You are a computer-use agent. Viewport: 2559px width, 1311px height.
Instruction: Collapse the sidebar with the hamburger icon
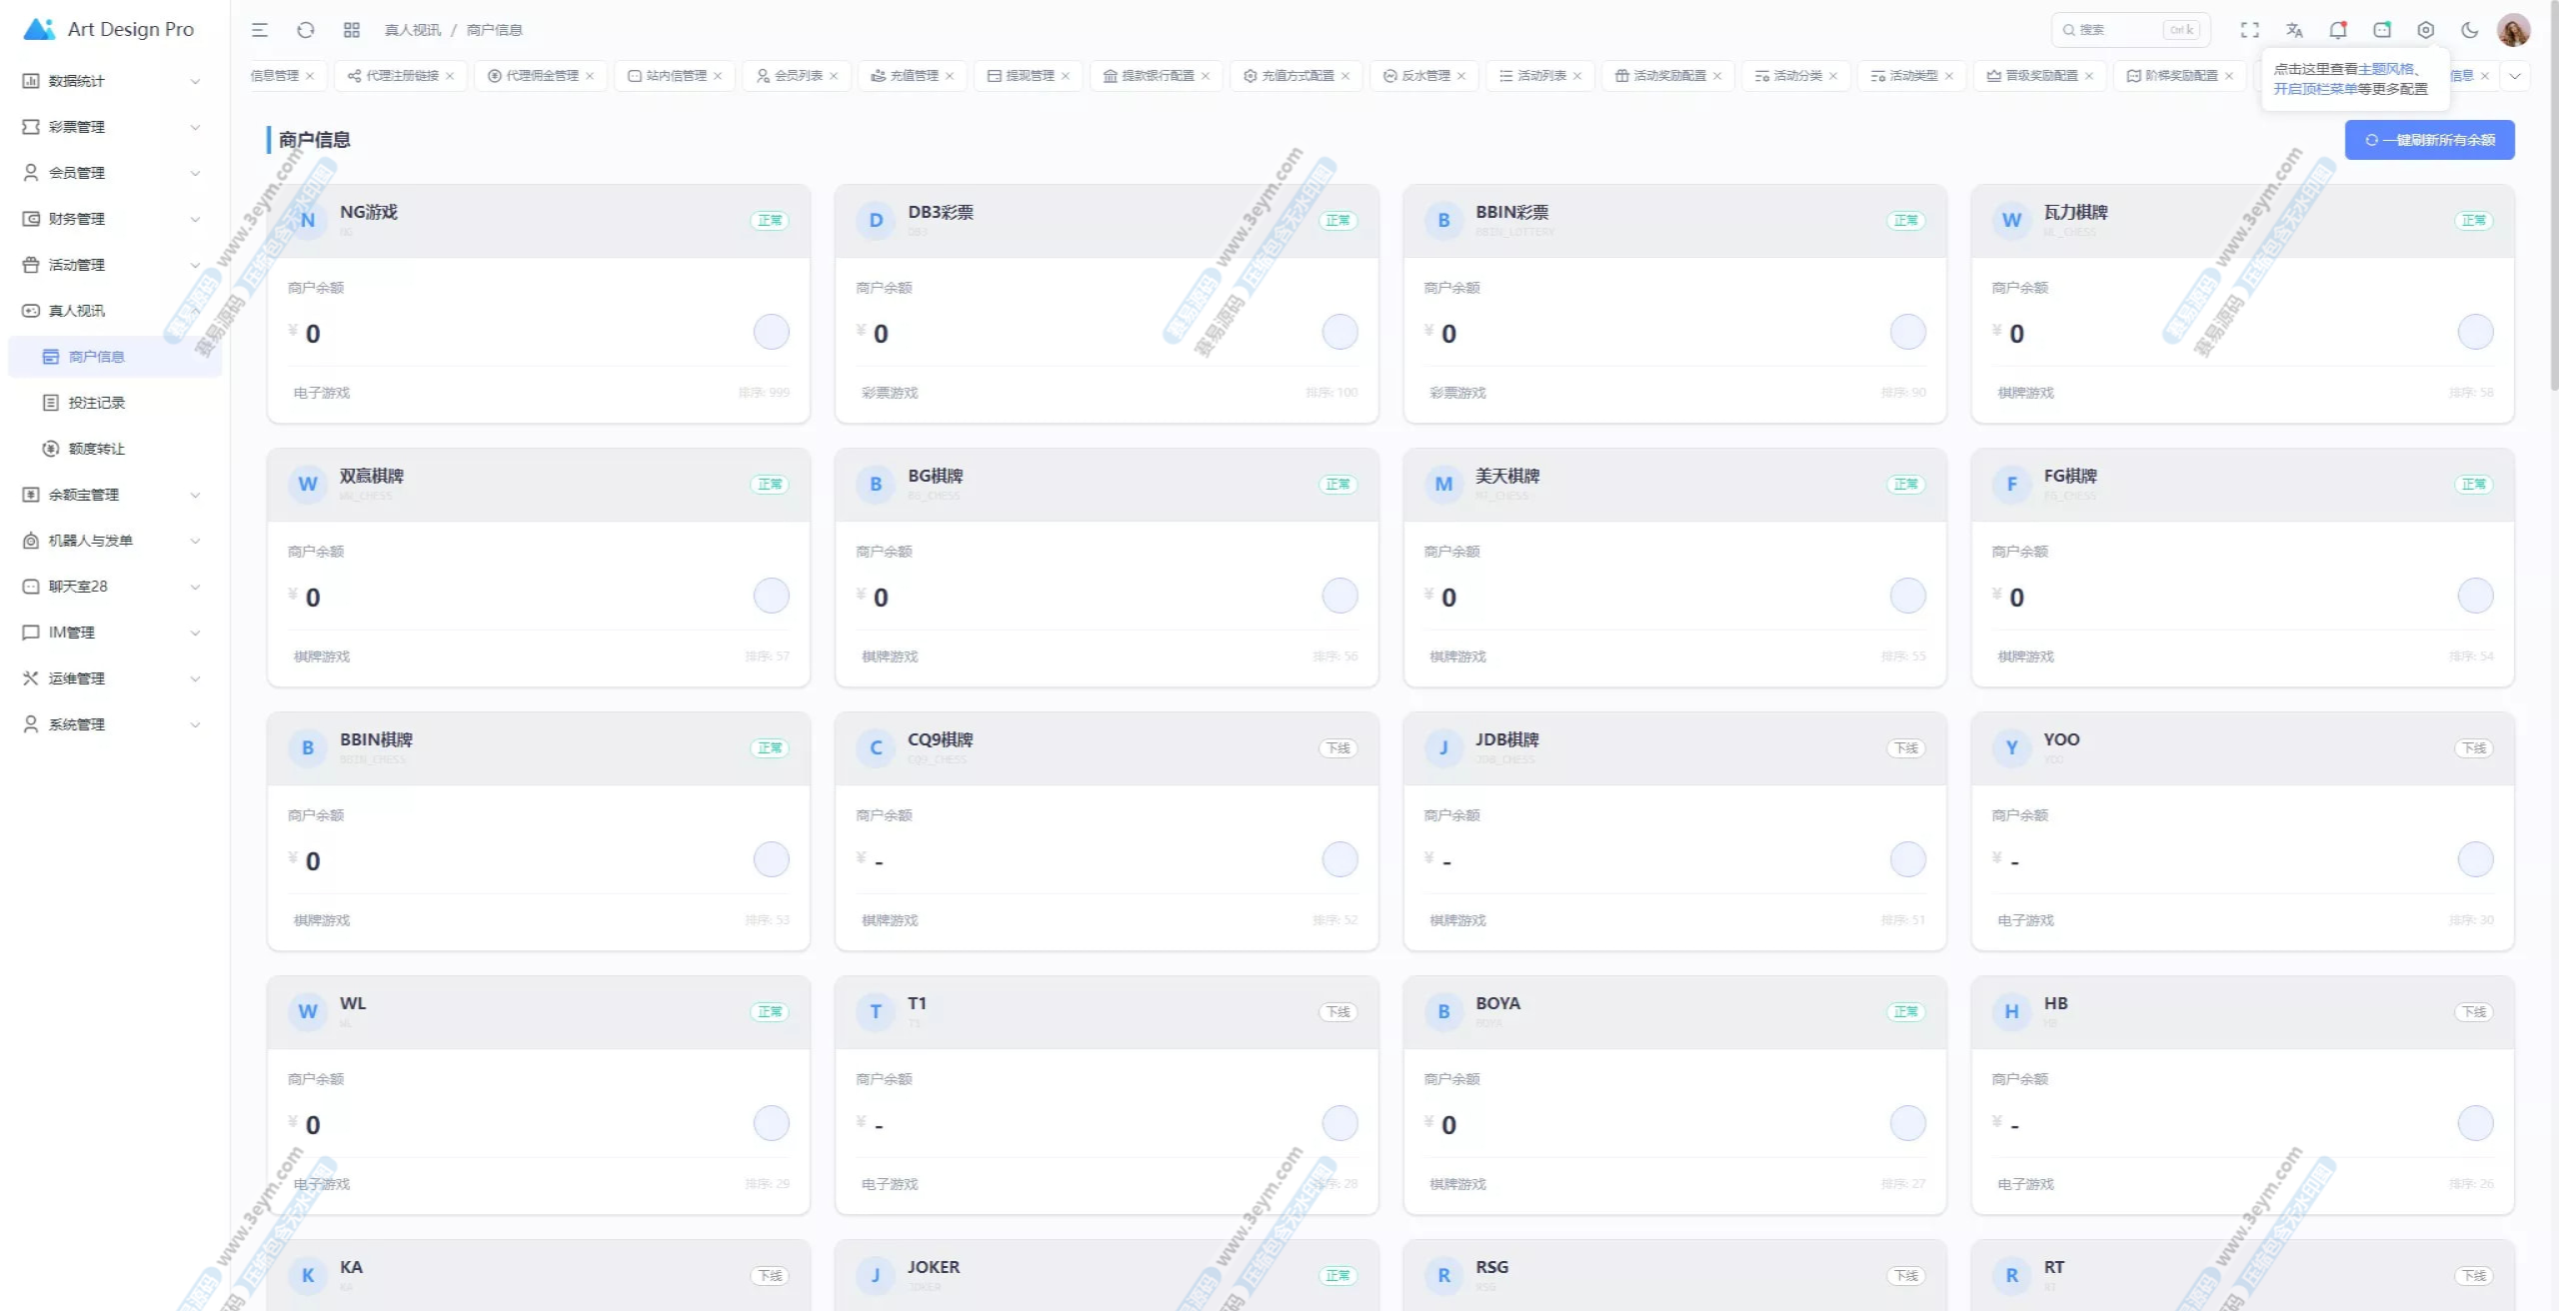click(x=260, y=30)
